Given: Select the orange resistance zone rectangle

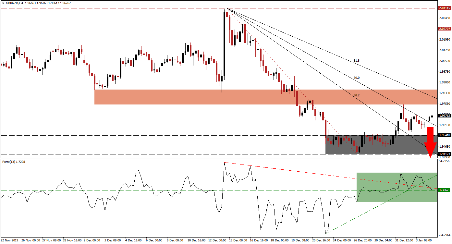Looking at the screenshot, I should [x=227, y=96].
